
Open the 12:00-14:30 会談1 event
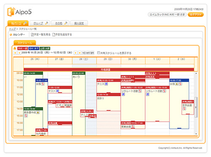point(108,102)
